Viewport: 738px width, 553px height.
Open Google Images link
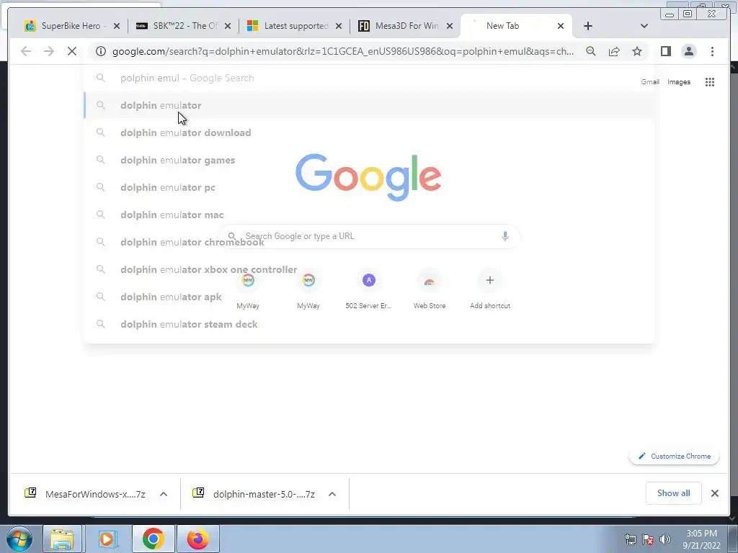pyautogui.click(x=679, y=82)
